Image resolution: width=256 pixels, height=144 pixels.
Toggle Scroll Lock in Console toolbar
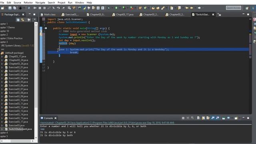[x=203, y=118]
